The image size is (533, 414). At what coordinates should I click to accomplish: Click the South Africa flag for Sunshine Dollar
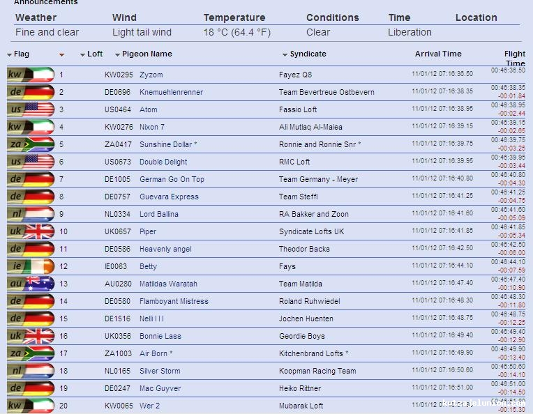coord(31,144)
